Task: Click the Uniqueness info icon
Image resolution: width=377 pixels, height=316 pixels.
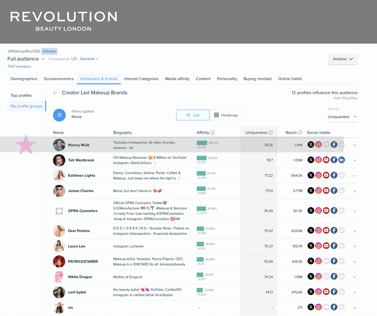Action: pyautogui.click(x=271, y=132)
